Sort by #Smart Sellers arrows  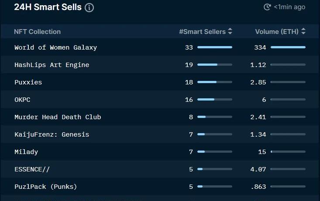click(230, 31)
